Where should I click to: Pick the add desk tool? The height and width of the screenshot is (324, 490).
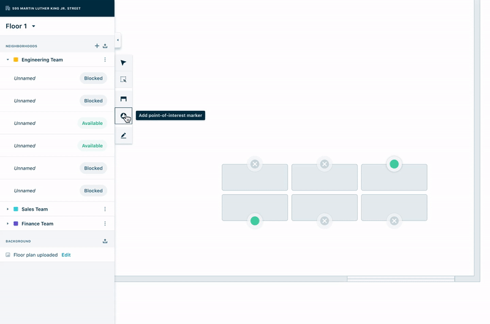[124, 99]
